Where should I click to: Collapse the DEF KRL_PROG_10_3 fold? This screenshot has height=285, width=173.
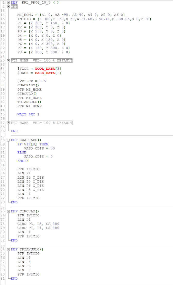point(8,3)
